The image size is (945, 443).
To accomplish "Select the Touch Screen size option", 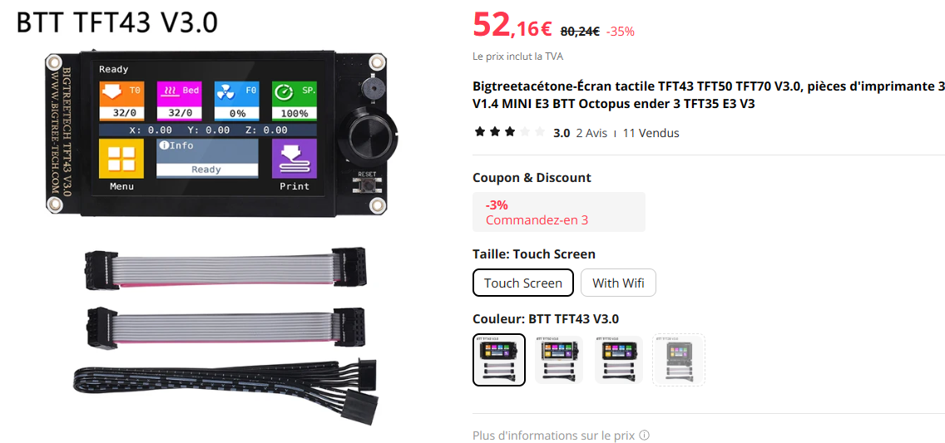I will pos(523,283).
